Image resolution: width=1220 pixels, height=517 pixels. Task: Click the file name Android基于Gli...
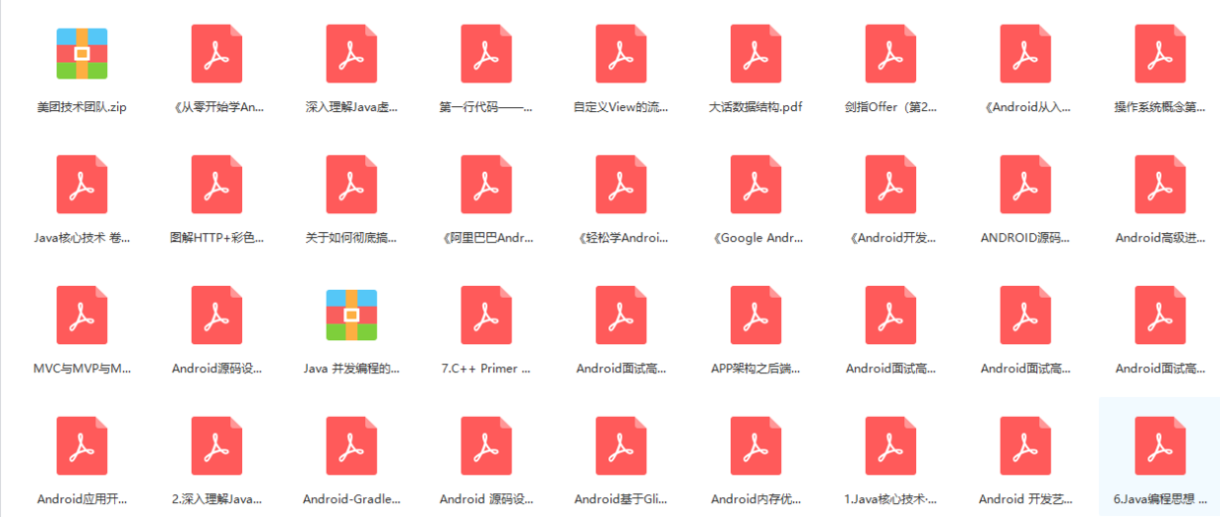tap(621, 499)
